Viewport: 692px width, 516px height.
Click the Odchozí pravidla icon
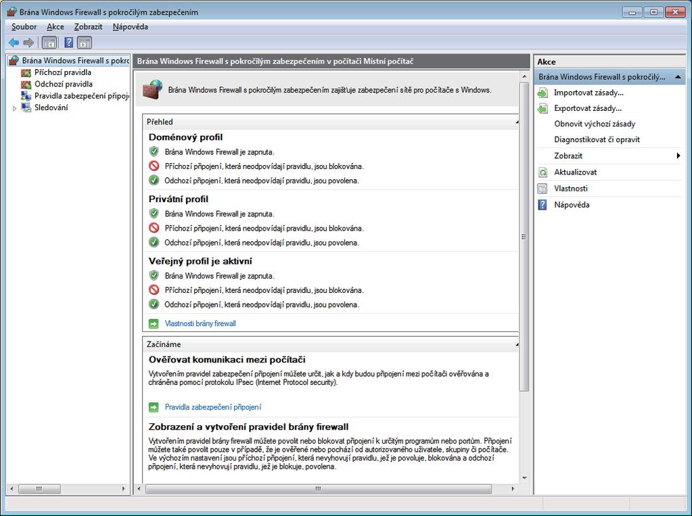point(26,84)
